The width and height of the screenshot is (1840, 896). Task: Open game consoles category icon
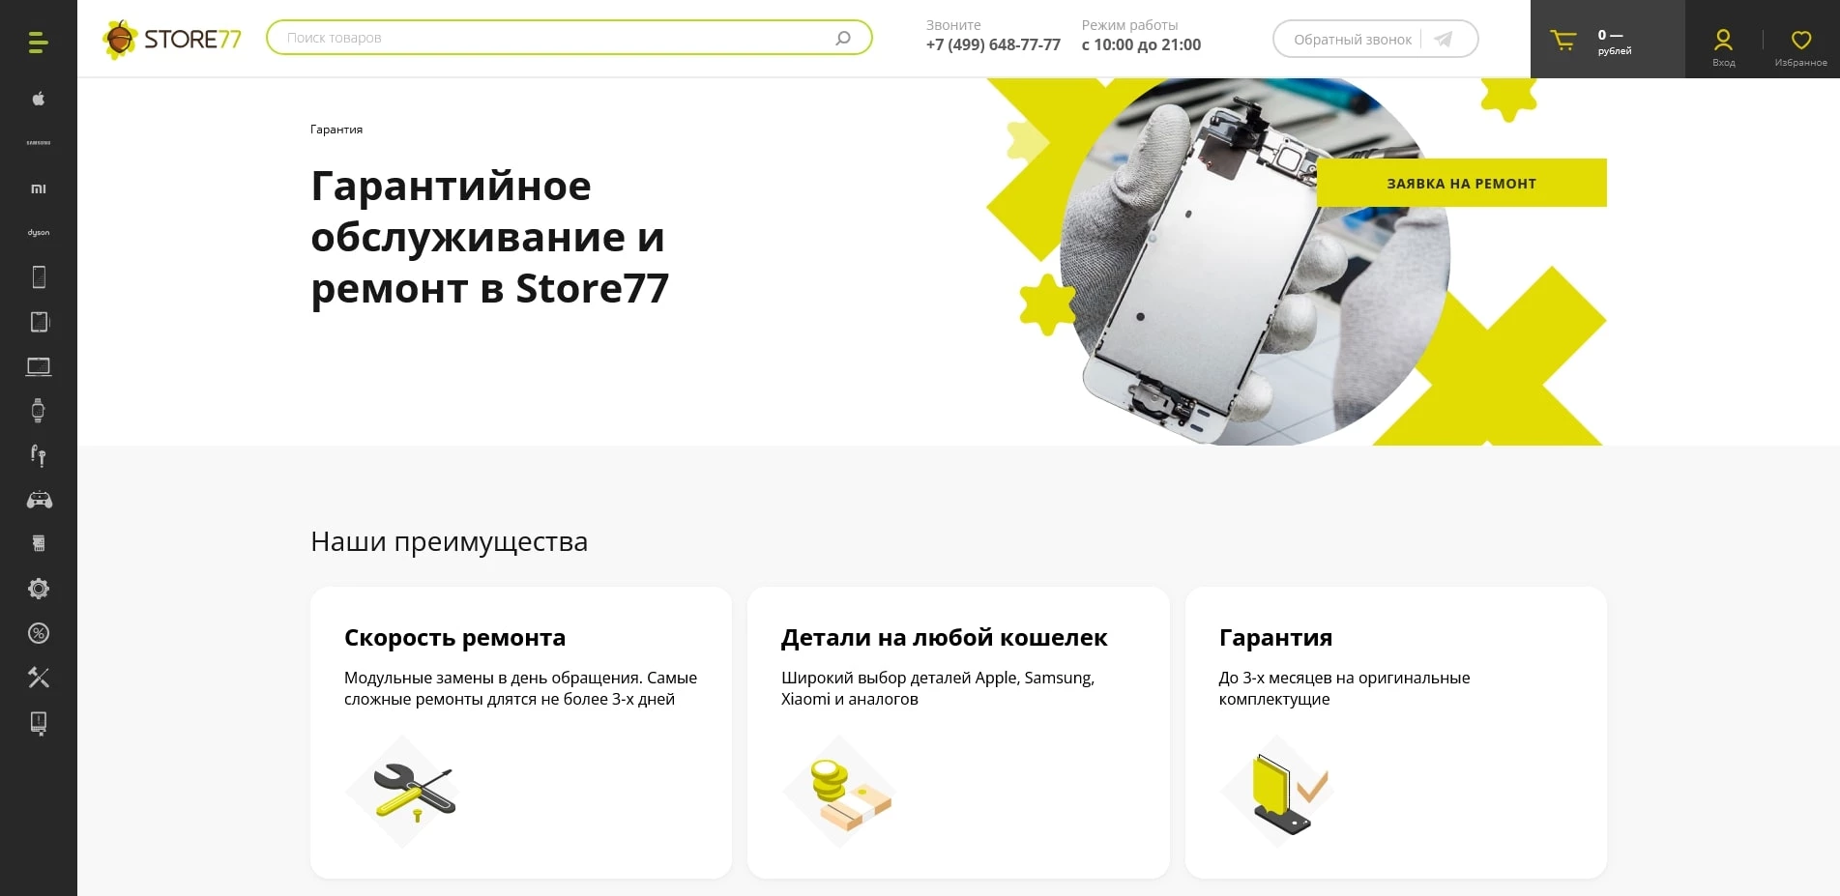[x=39, y=500]
